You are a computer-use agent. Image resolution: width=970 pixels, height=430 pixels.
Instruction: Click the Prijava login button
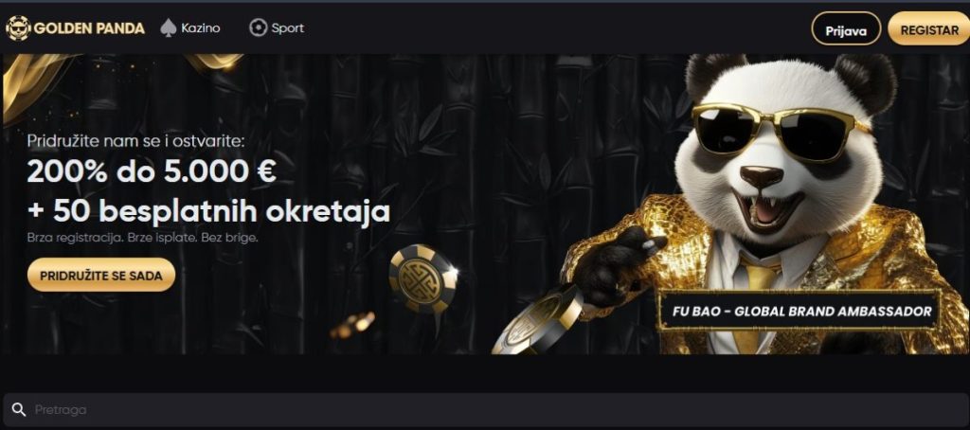846,28
